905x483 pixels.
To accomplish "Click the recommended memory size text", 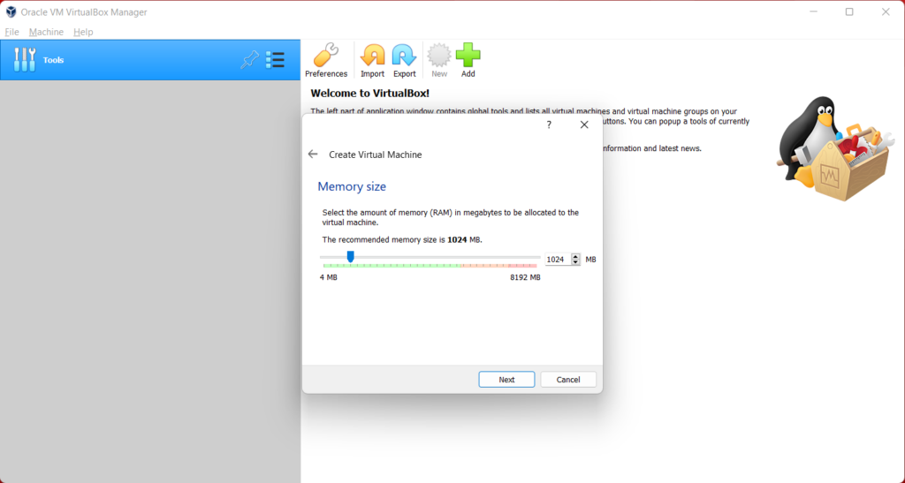I will [x=402, y=239].
